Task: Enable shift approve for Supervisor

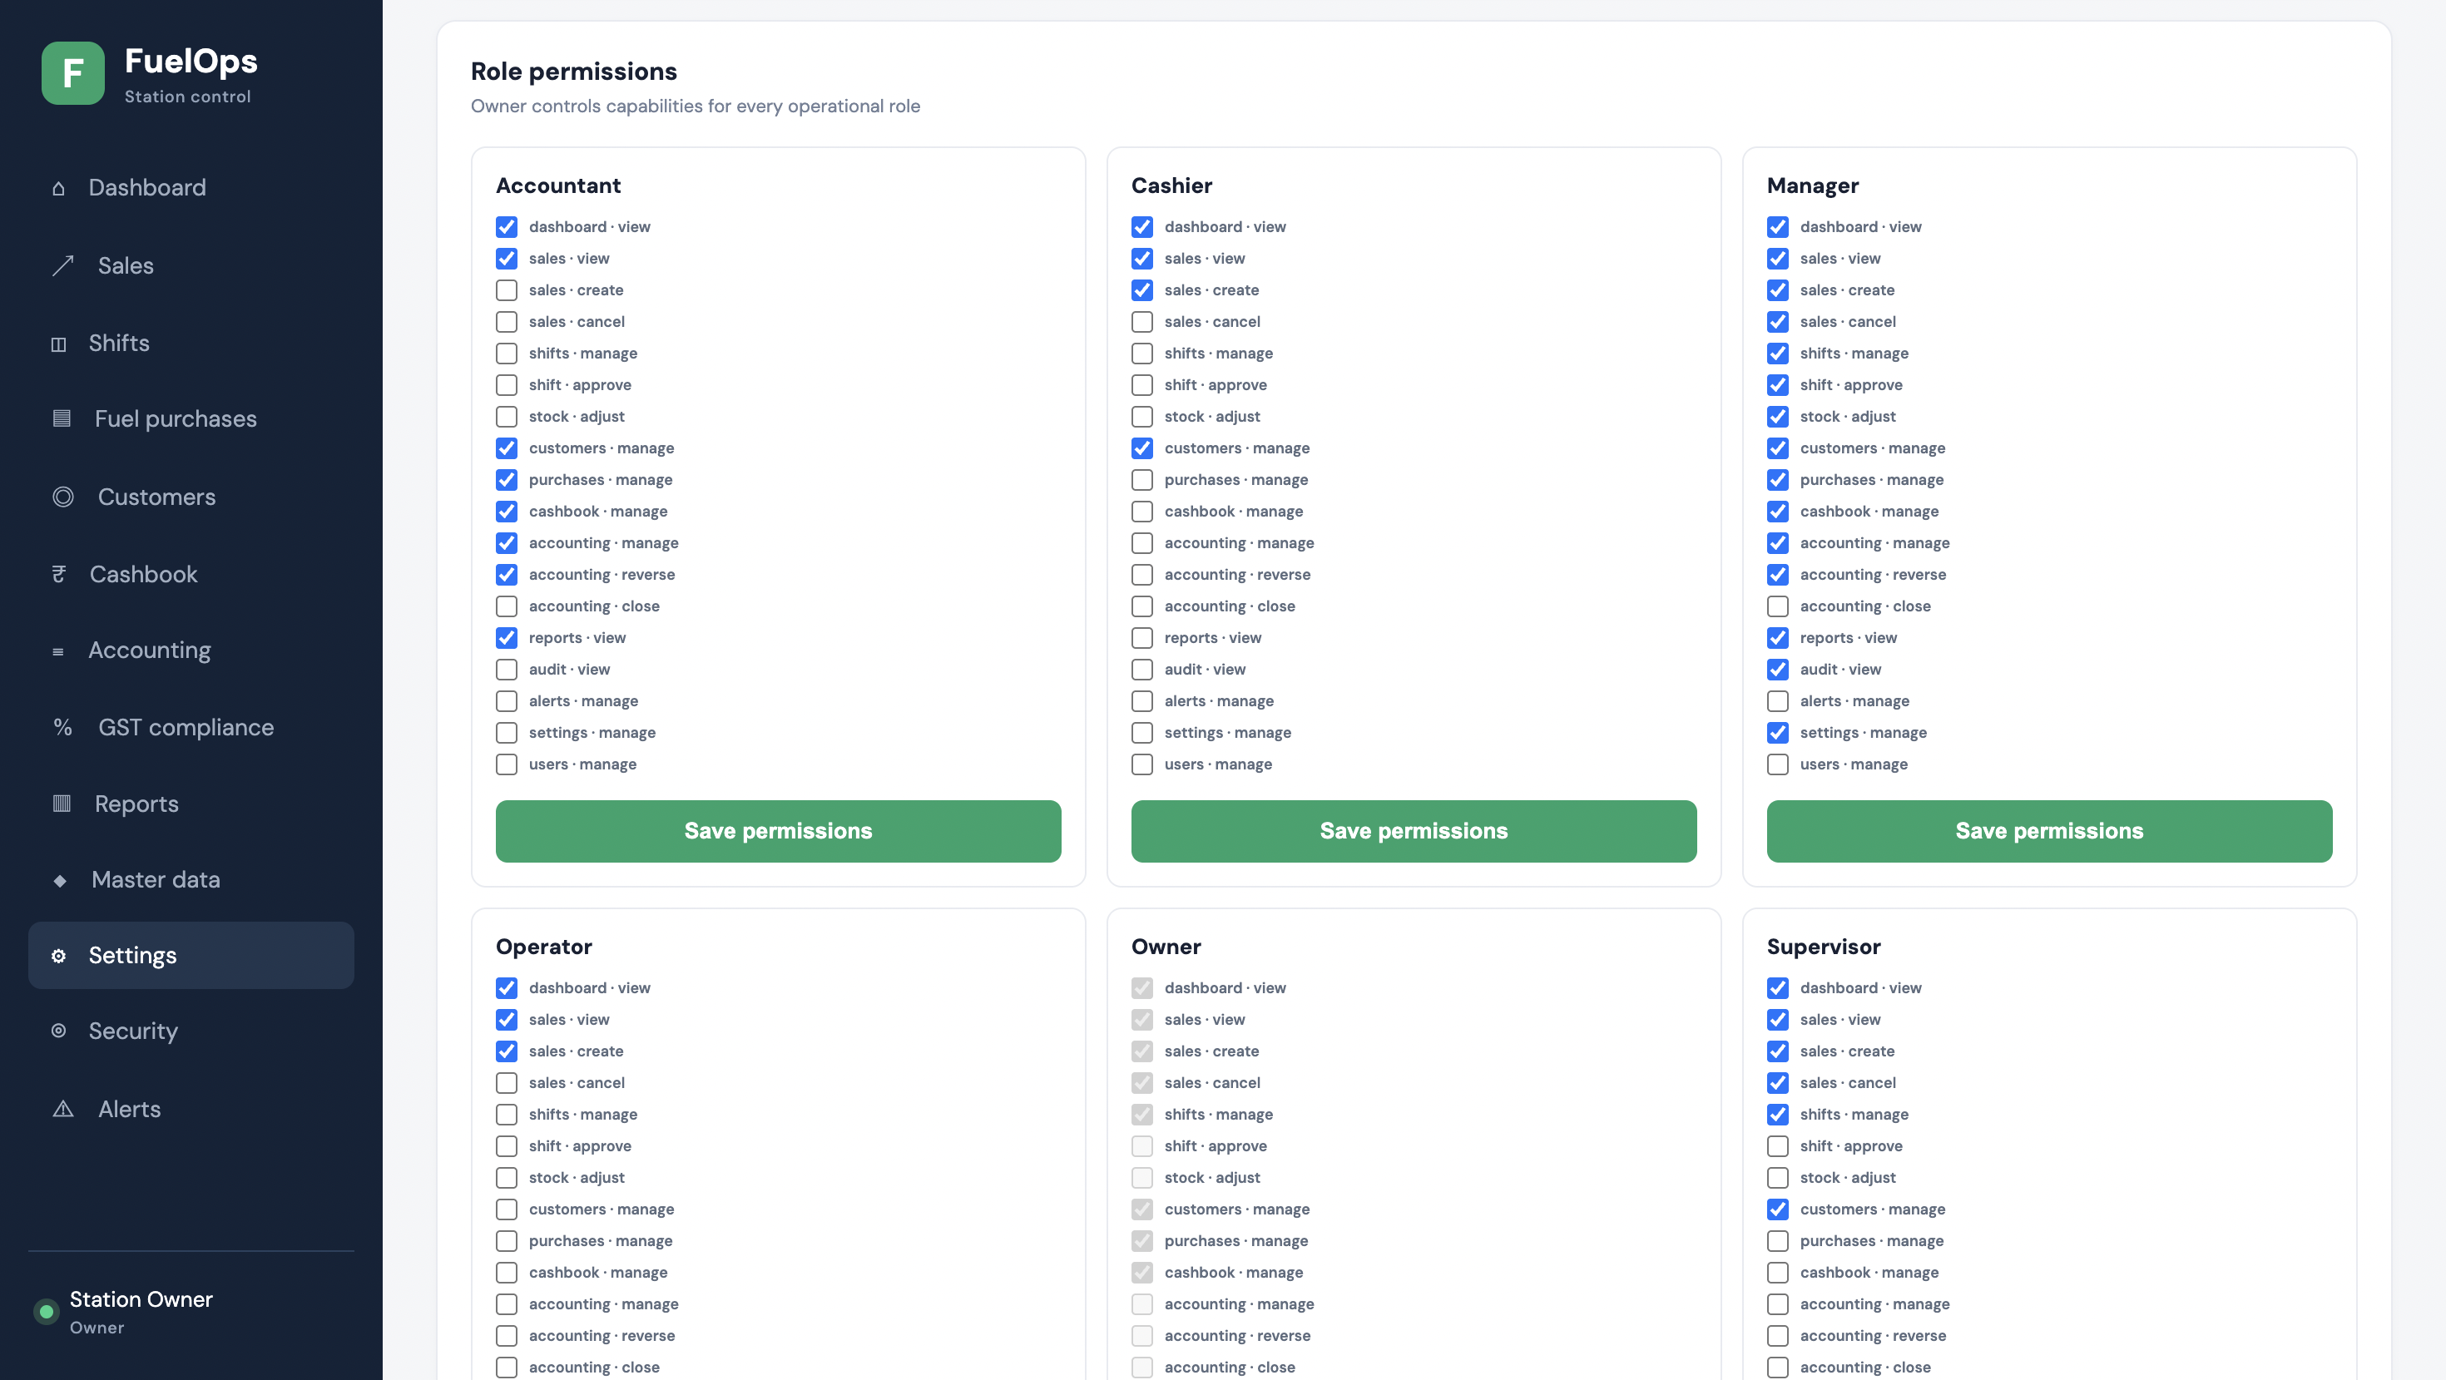Action: point(1778,1146)
